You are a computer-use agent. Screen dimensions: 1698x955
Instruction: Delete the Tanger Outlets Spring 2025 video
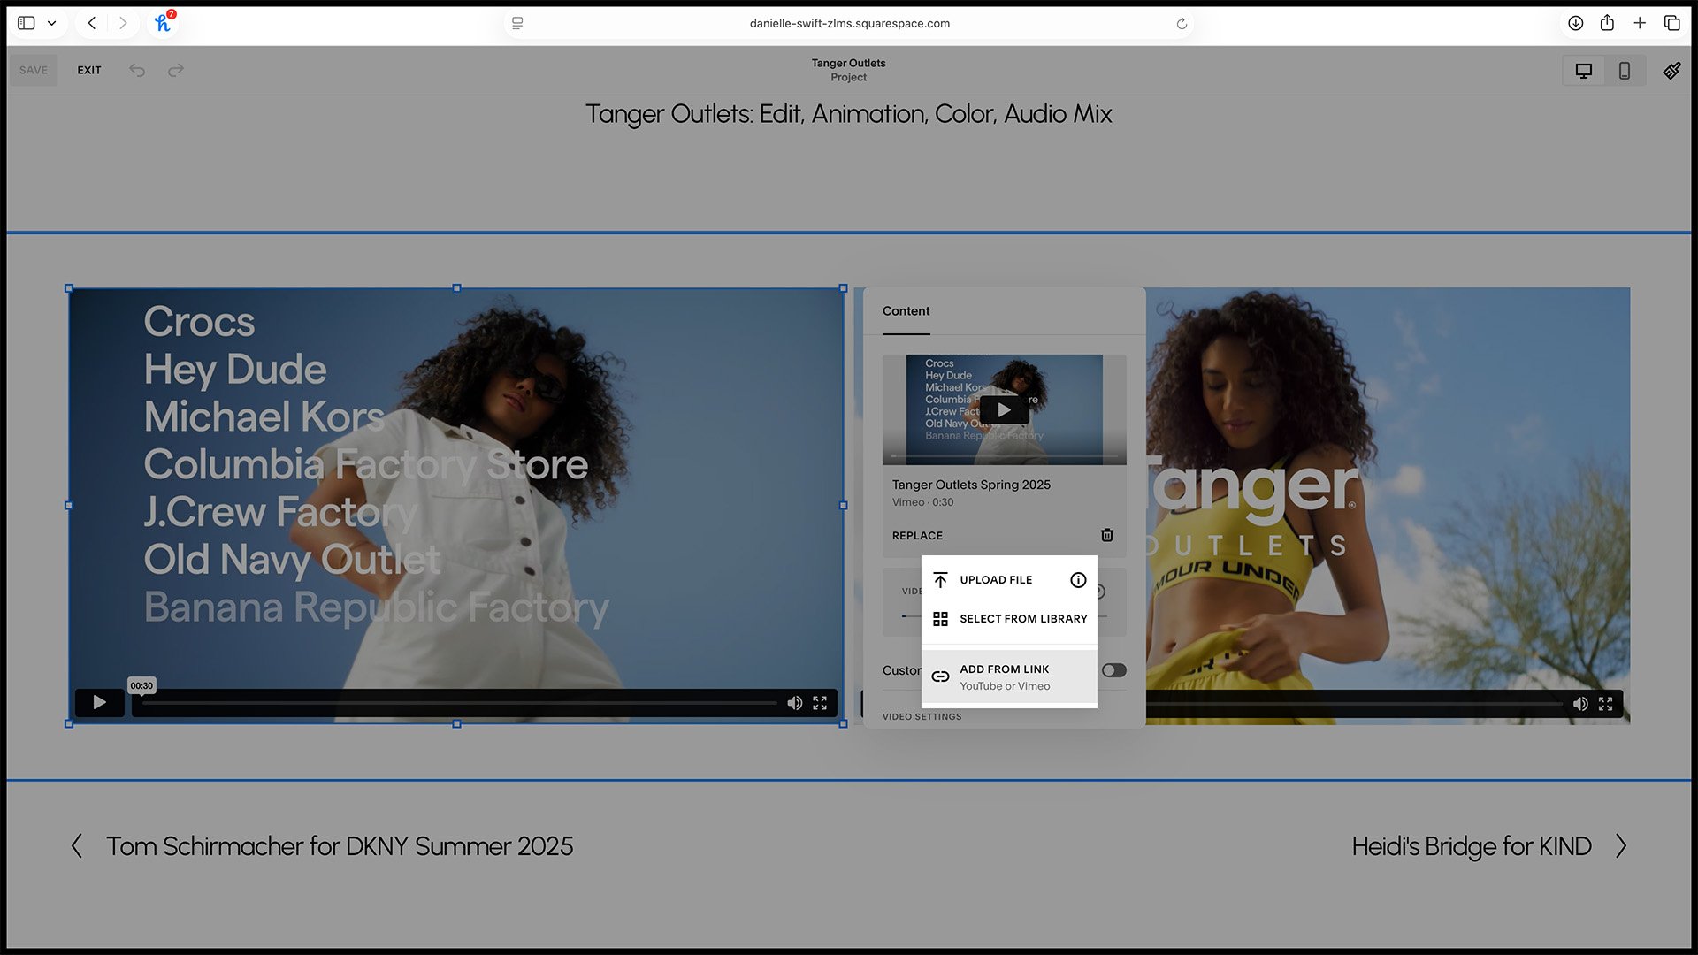(1107, 535)
